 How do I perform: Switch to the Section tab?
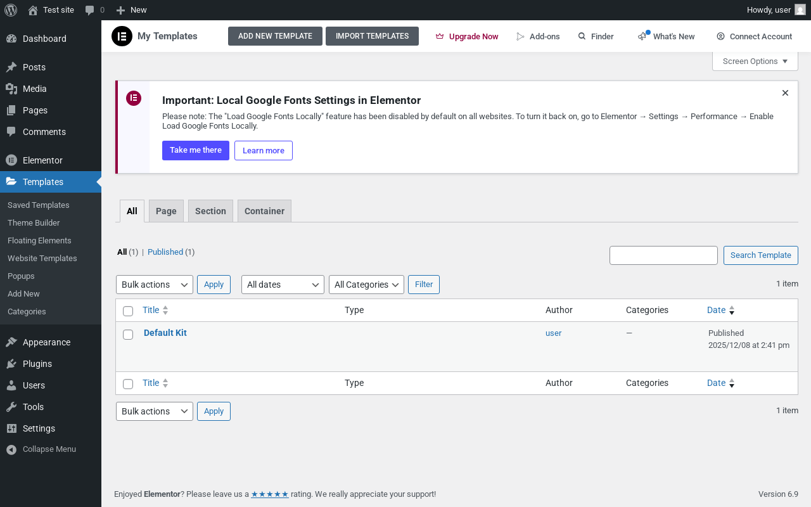[x=210, y=211]
